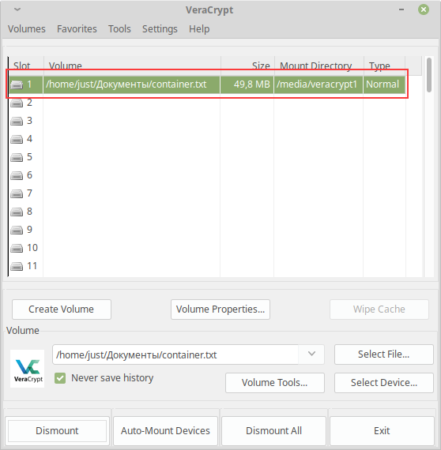Dismount the selected volume
Image resolution: width=441 pixels, height=450 pixels.
pyautogui.click(x=57, y=431)
